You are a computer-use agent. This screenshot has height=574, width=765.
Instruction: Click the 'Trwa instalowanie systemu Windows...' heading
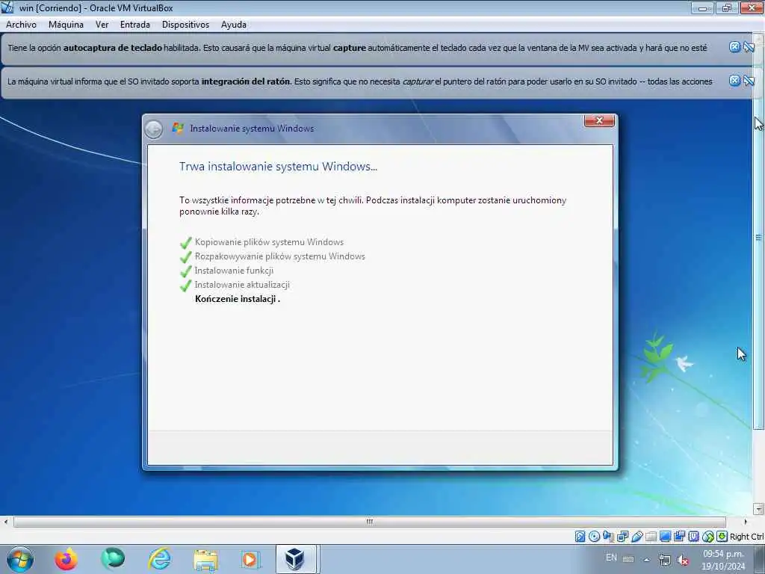pos(278,167)
